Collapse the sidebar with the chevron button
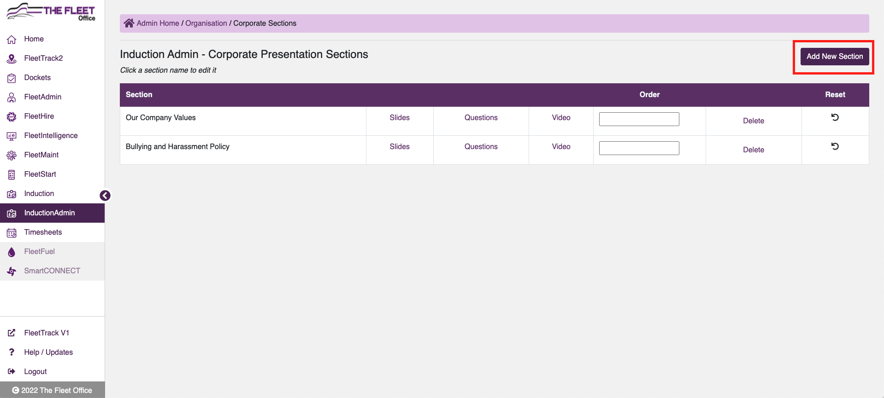This screenshot has height=398, width=884. (105, 196)
